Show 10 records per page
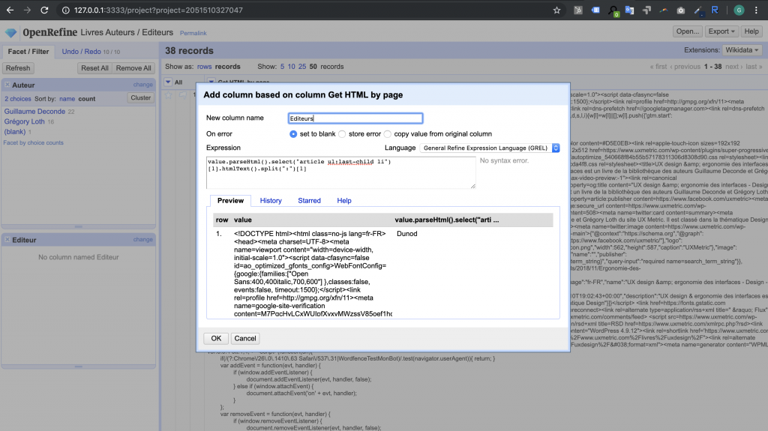 click(x=292, y=67)
